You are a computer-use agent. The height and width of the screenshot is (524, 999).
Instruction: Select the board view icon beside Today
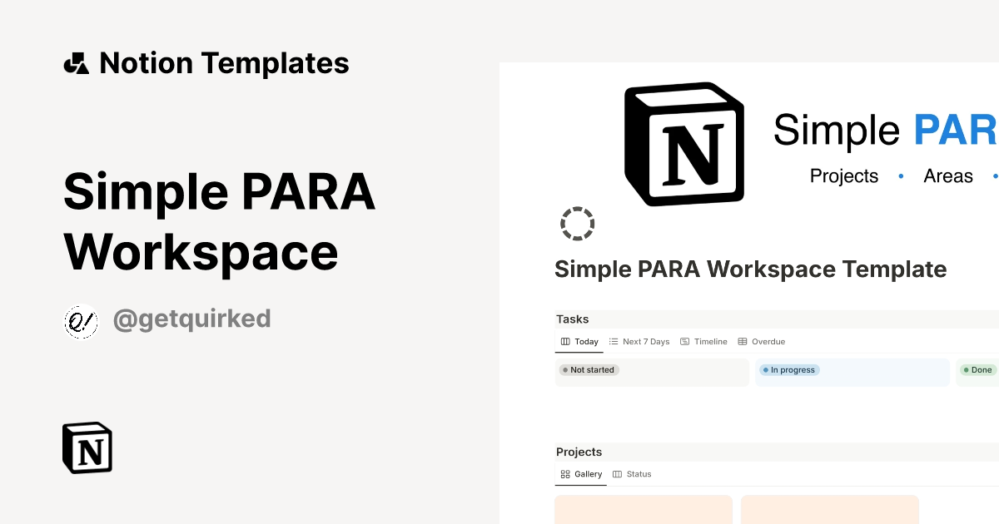tap(565, 341)
